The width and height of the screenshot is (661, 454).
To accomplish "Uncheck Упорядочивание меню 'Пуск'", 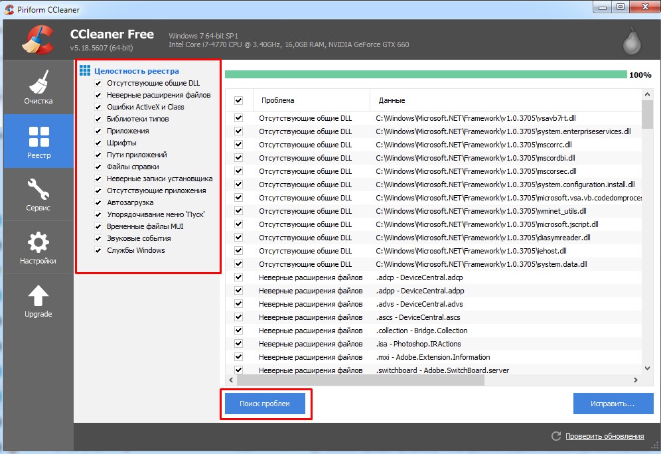I will (98, 214).
